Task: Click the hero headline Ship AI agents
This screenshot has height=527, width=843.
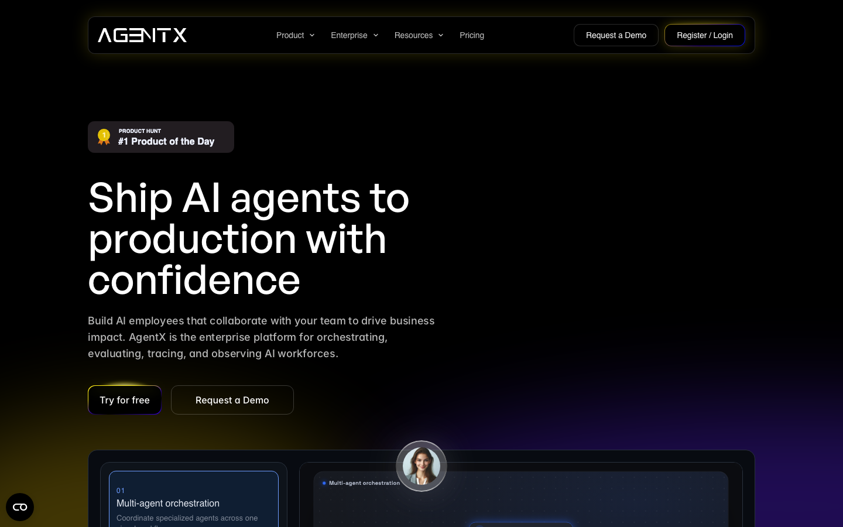Action: pos(249,239)
